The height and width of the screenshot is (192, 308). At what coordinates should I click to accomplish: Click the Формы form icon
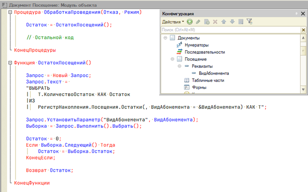[x=187, y=87]
